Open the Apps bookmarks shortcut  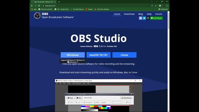[x=34, y=9]
